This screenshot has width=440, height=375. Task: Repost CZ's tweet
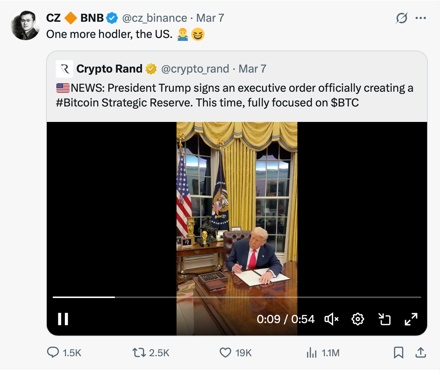coord(139,353)
